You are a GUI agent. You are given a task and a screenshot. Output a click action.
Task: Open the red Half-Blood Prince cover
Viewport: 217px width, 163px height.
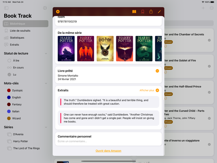pyautogui.click(x=124, y=49)
